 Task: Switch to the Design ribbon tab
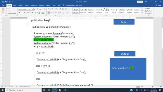click(x=20, y=5)
